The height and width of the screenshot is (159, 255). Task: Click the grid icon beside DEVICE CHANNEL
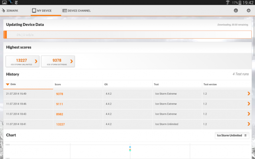click(65, 11)
